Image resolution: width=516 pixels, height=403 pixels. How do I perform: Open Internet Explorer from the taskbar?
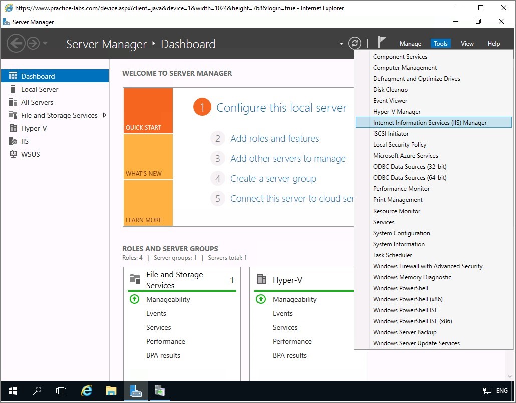pos(87,391)
